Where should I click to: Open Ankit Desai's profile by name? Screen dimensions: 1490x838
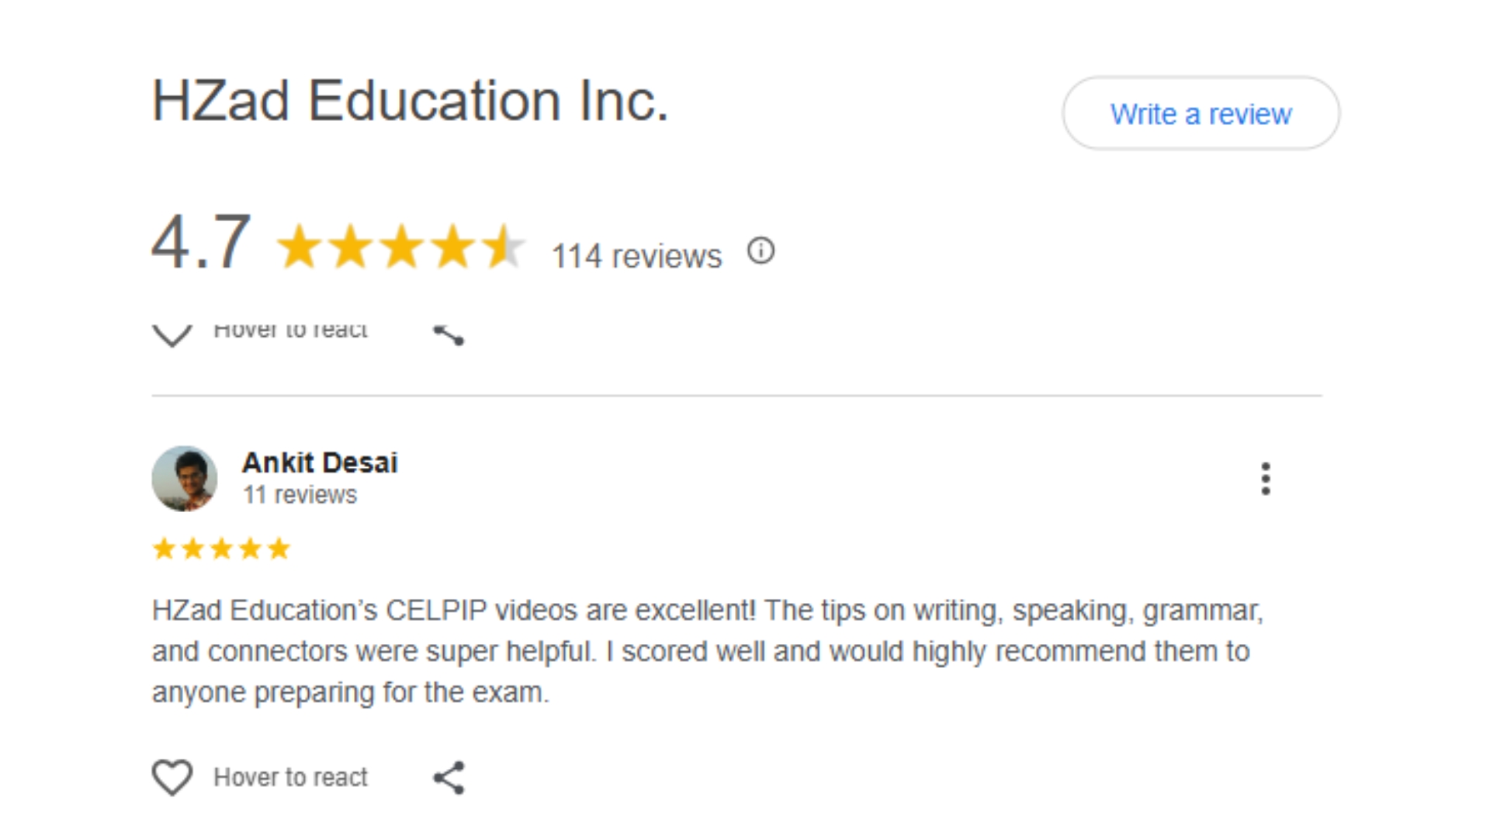coord(320,462)
